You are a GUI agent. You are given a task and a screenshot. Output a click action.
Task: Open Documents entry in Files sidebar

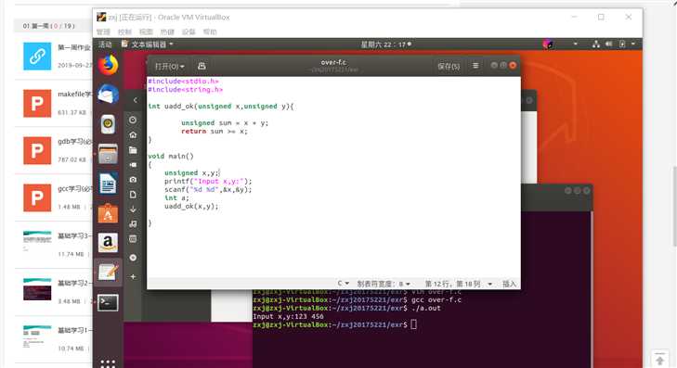[x=133, y=195]
